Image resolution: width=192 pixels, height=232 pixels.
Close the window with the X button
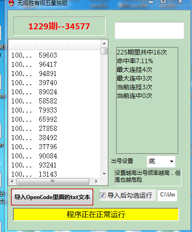click(x=181, y=2)
